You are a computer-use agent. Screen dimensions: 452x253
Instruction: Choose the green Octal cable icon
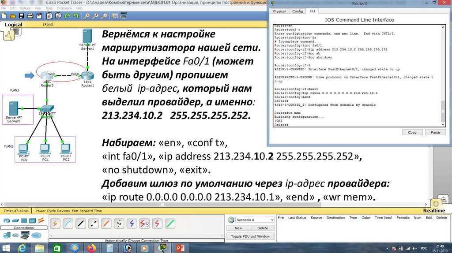pyautogui.click(x=170, y=223)
